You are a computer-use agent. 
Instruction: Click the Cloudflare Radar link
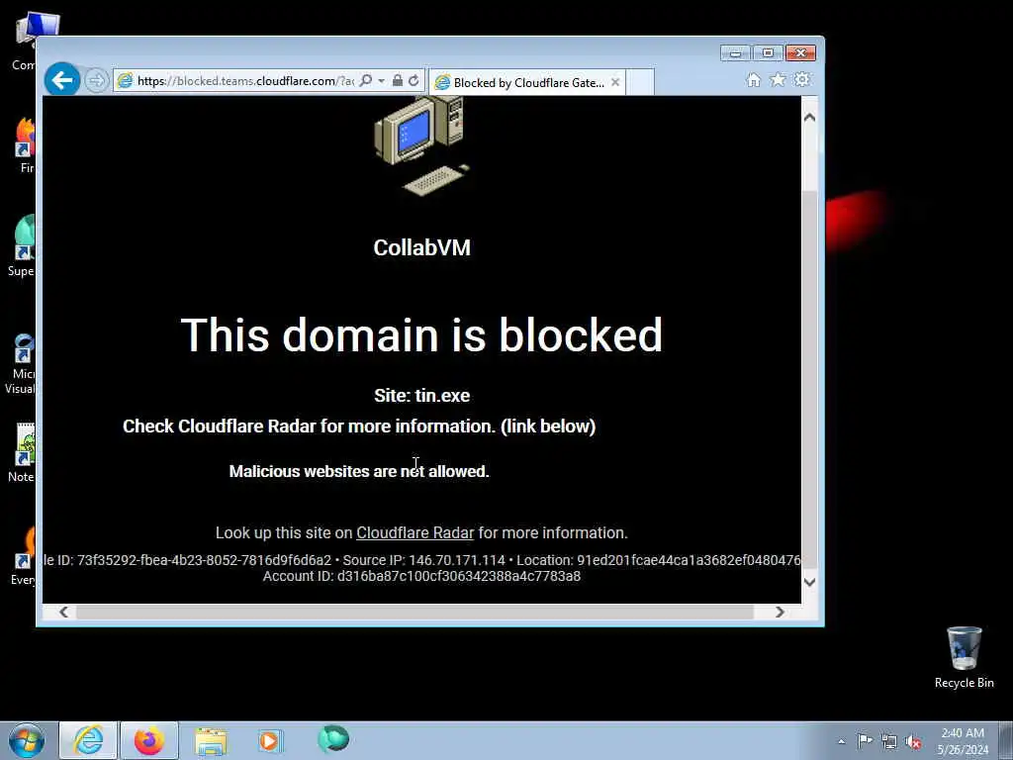pos(414,532)
